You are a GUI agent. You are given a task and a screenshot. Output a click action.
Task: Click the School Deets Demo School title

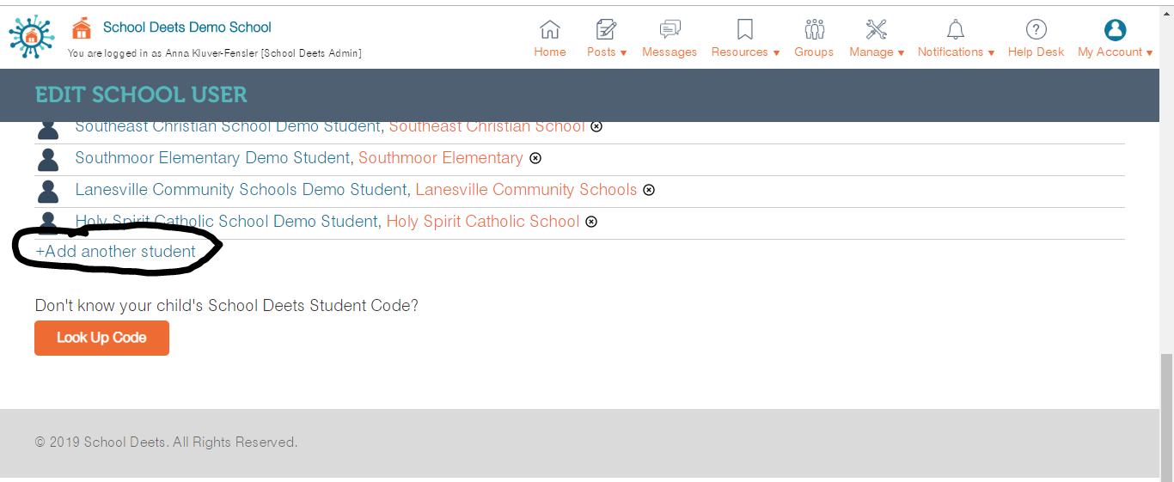[187, 27]
